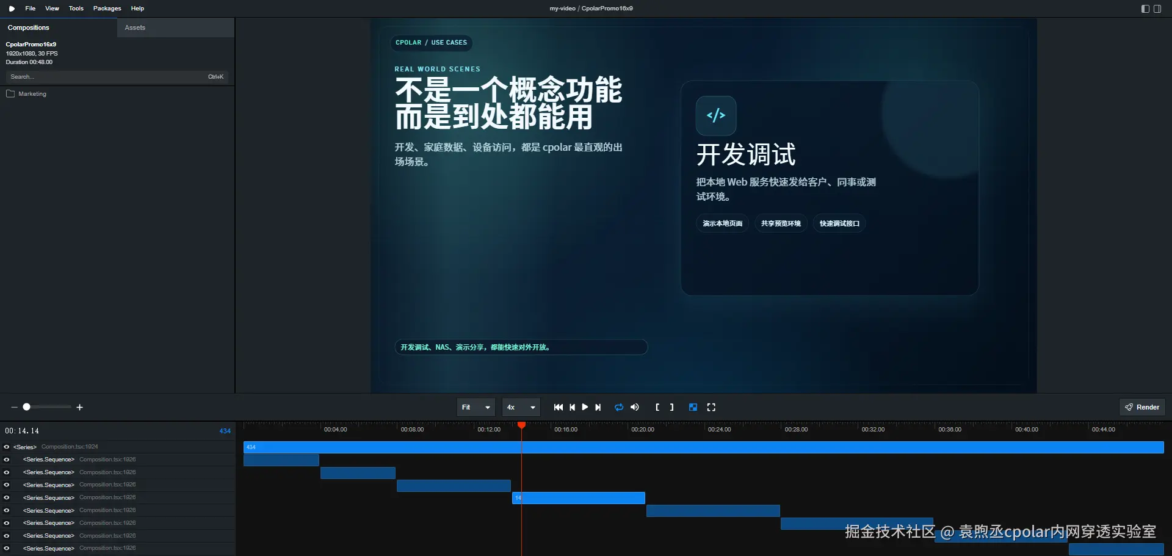Open the View menu

tap(52, 9)
